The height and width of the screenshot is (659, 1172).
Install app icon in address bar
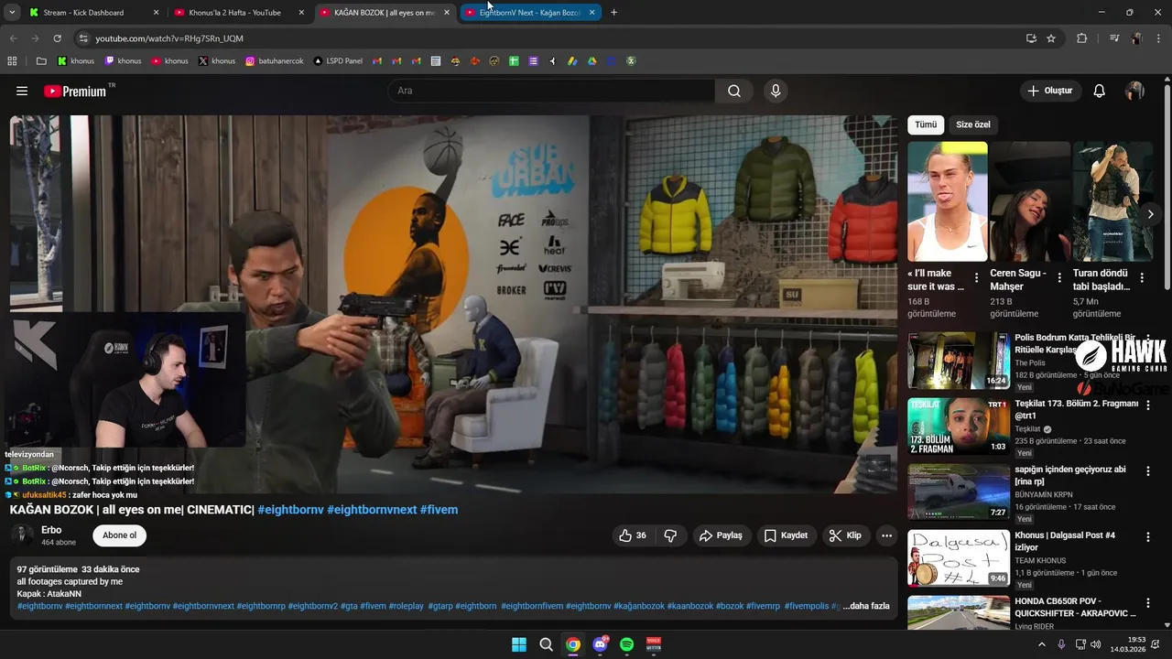pos(1031,38)
